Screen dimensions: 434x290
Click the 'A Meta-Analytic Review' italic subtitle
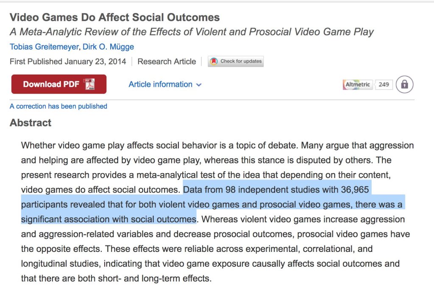pos(192,32)
